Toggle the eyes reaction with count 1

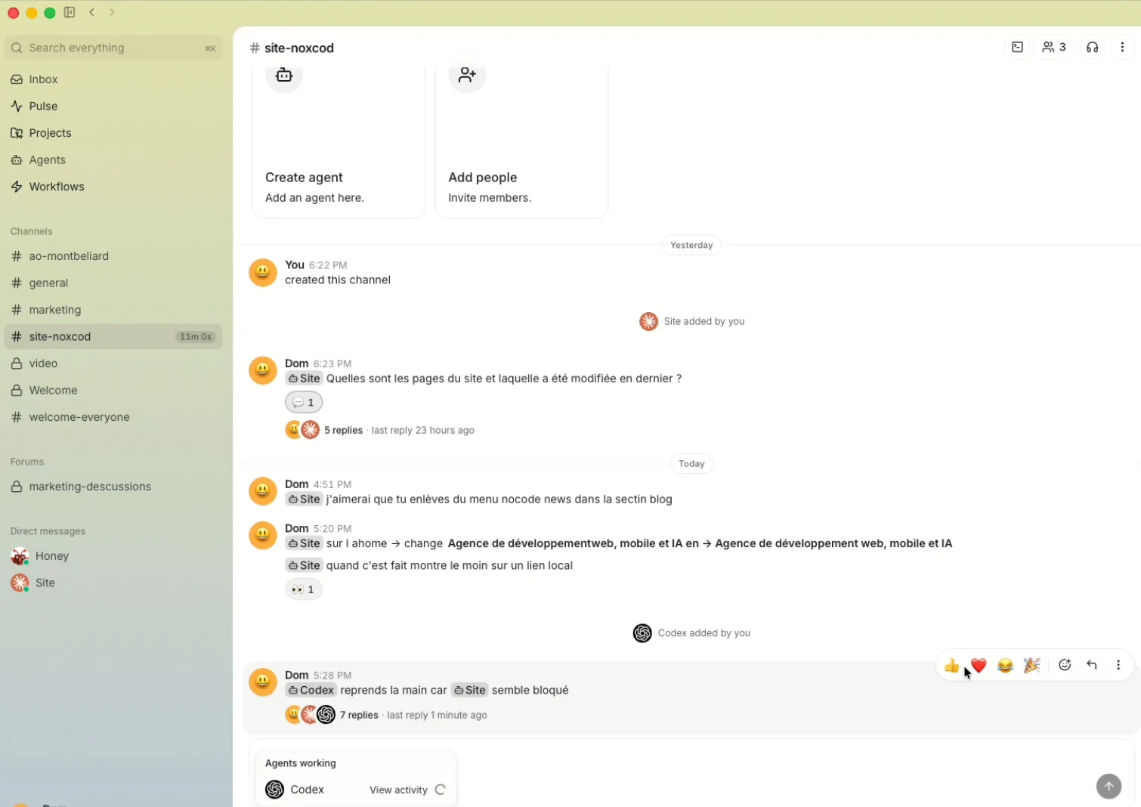[304, 589]
